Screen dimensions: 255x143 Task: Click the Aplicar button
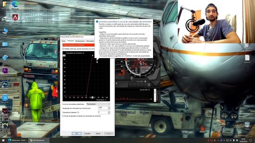coord(98,133)
